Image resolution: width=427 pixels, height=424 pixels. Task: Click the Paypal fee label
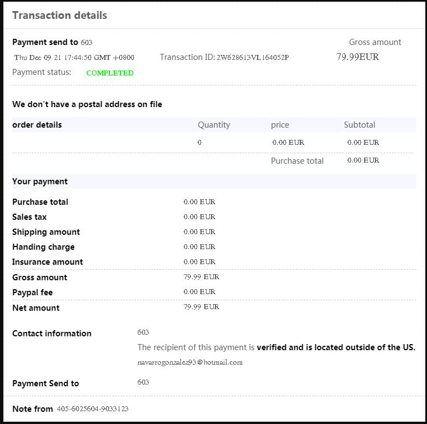33,292
